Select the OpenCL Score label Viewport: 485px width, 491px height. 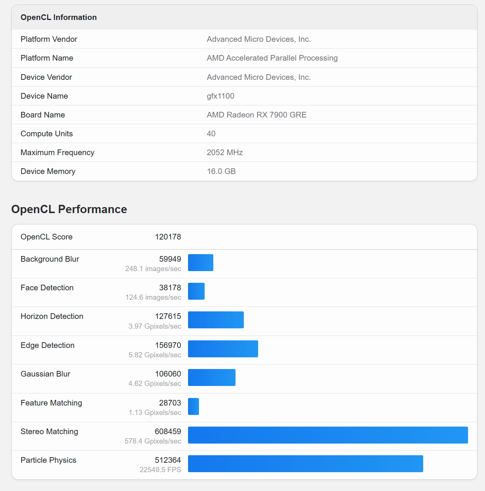tap(47, 237)
